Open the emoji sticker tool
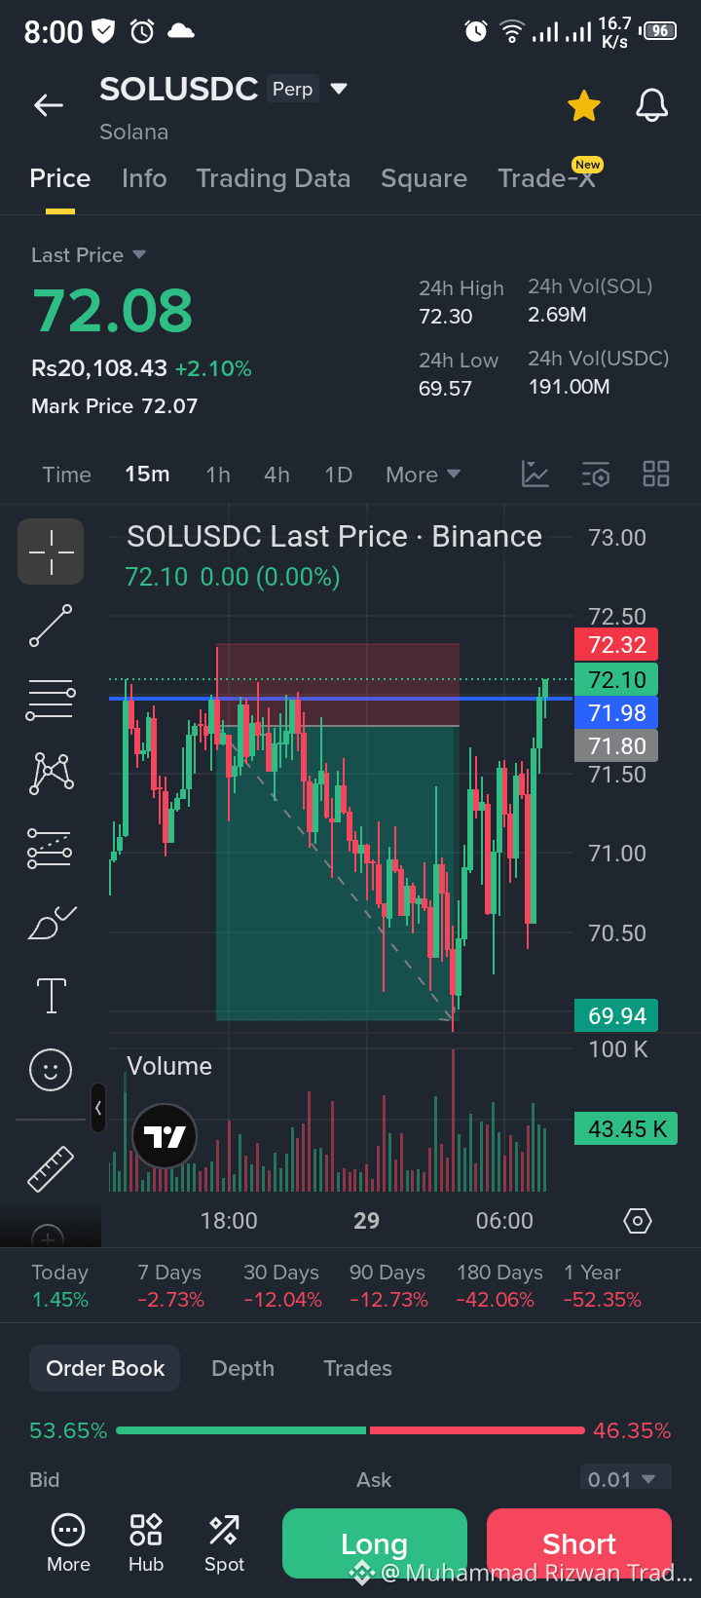Image resolution: width=701 pixels, height=1598 pixels. click(x=51, y=1070)
